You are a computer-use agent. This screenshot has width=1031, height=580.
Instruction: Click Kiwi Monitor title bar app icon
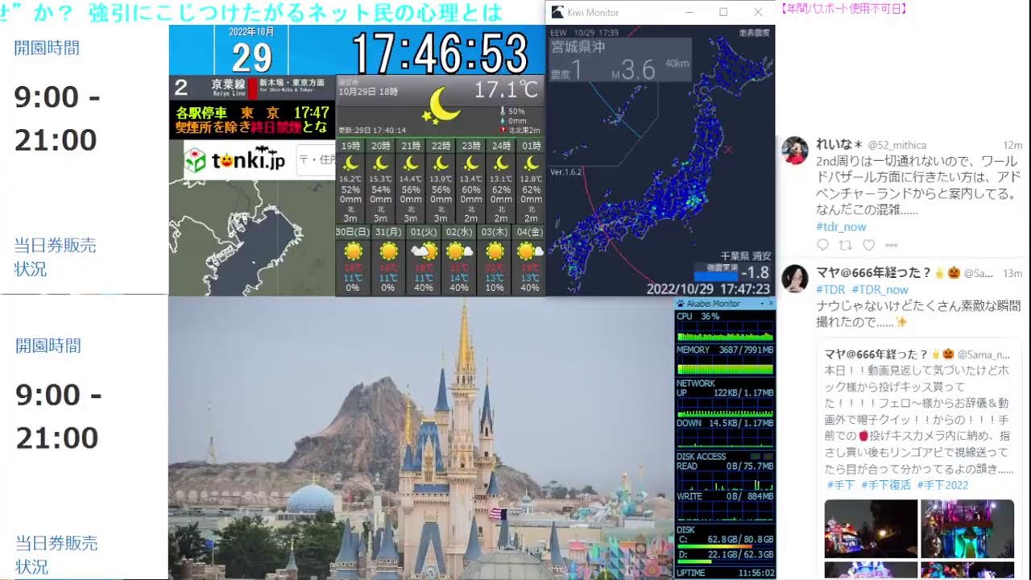coord(557,12)
